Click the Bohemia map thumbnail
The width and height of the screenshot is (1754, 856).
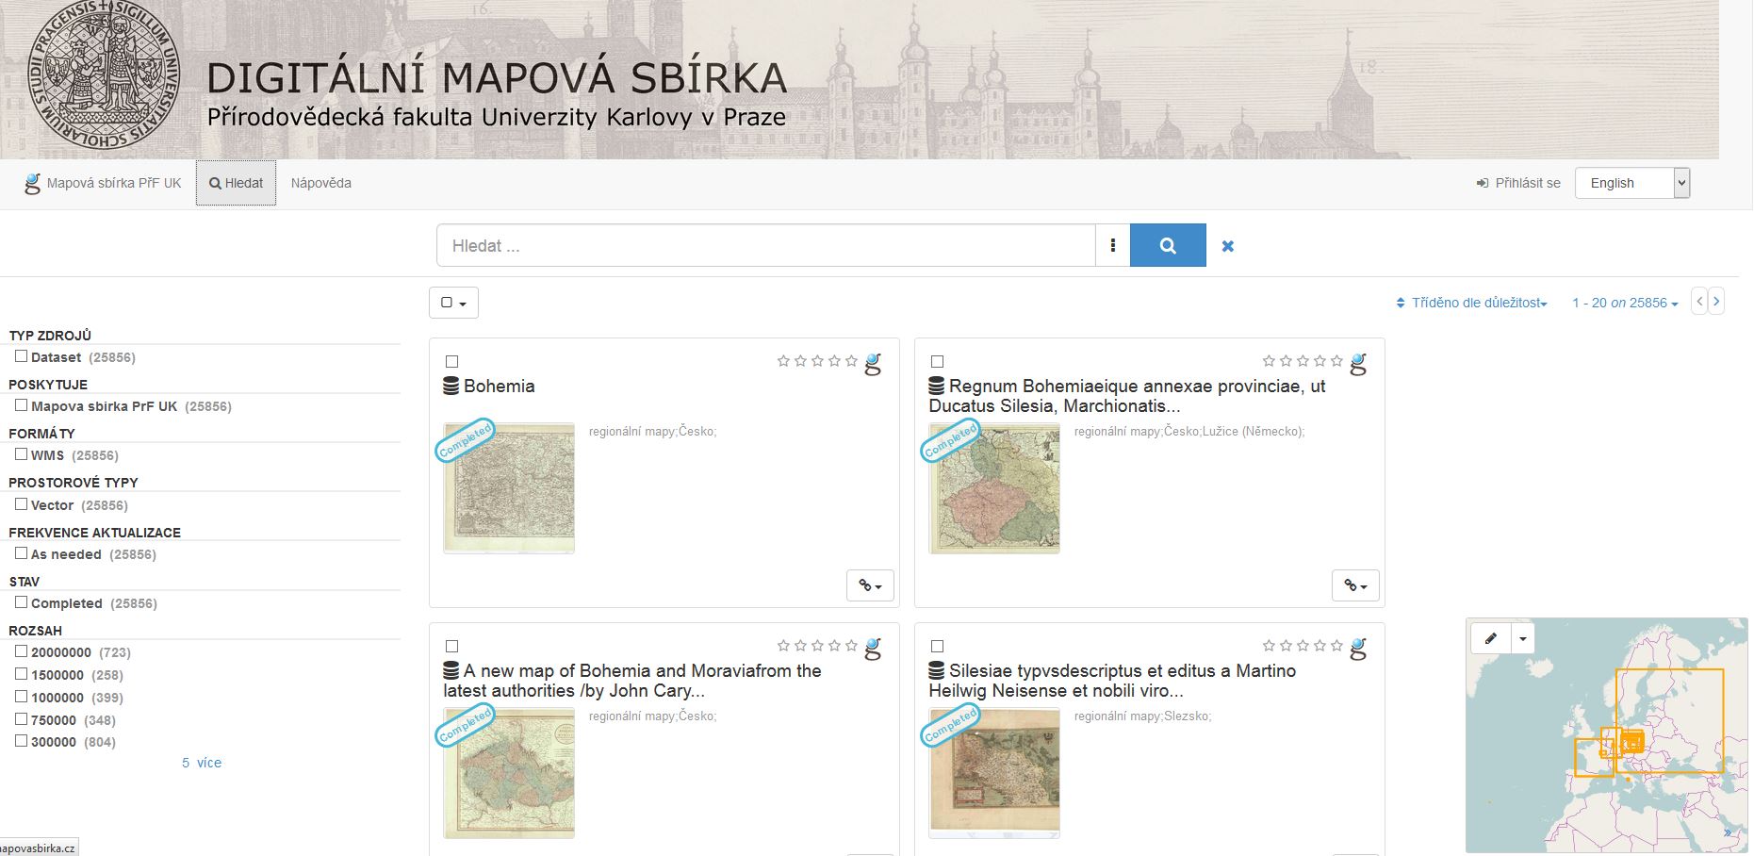pos(509,487)
